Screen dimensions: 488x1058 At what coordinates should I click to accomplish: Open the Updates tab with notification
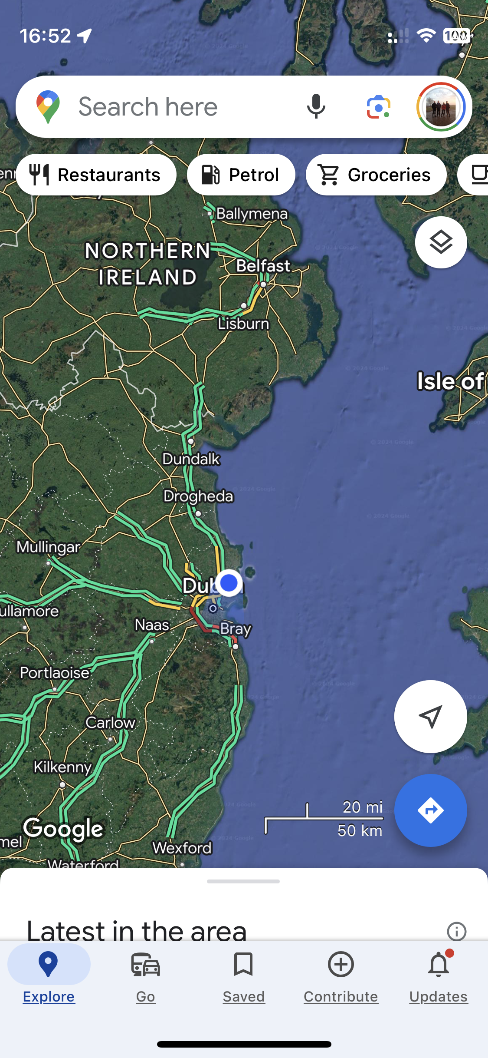pos(439,977)
